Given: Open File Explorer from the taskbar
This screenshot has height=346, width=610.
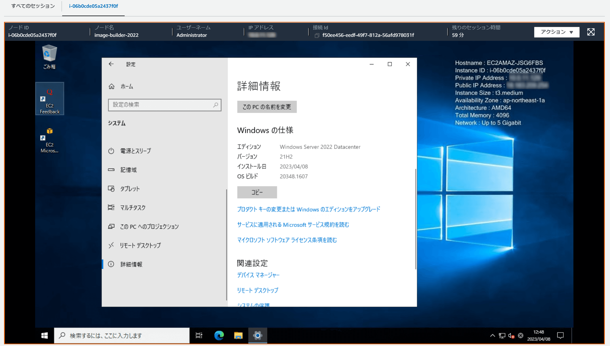Looking at the screenshot, I should pos(238,336).
